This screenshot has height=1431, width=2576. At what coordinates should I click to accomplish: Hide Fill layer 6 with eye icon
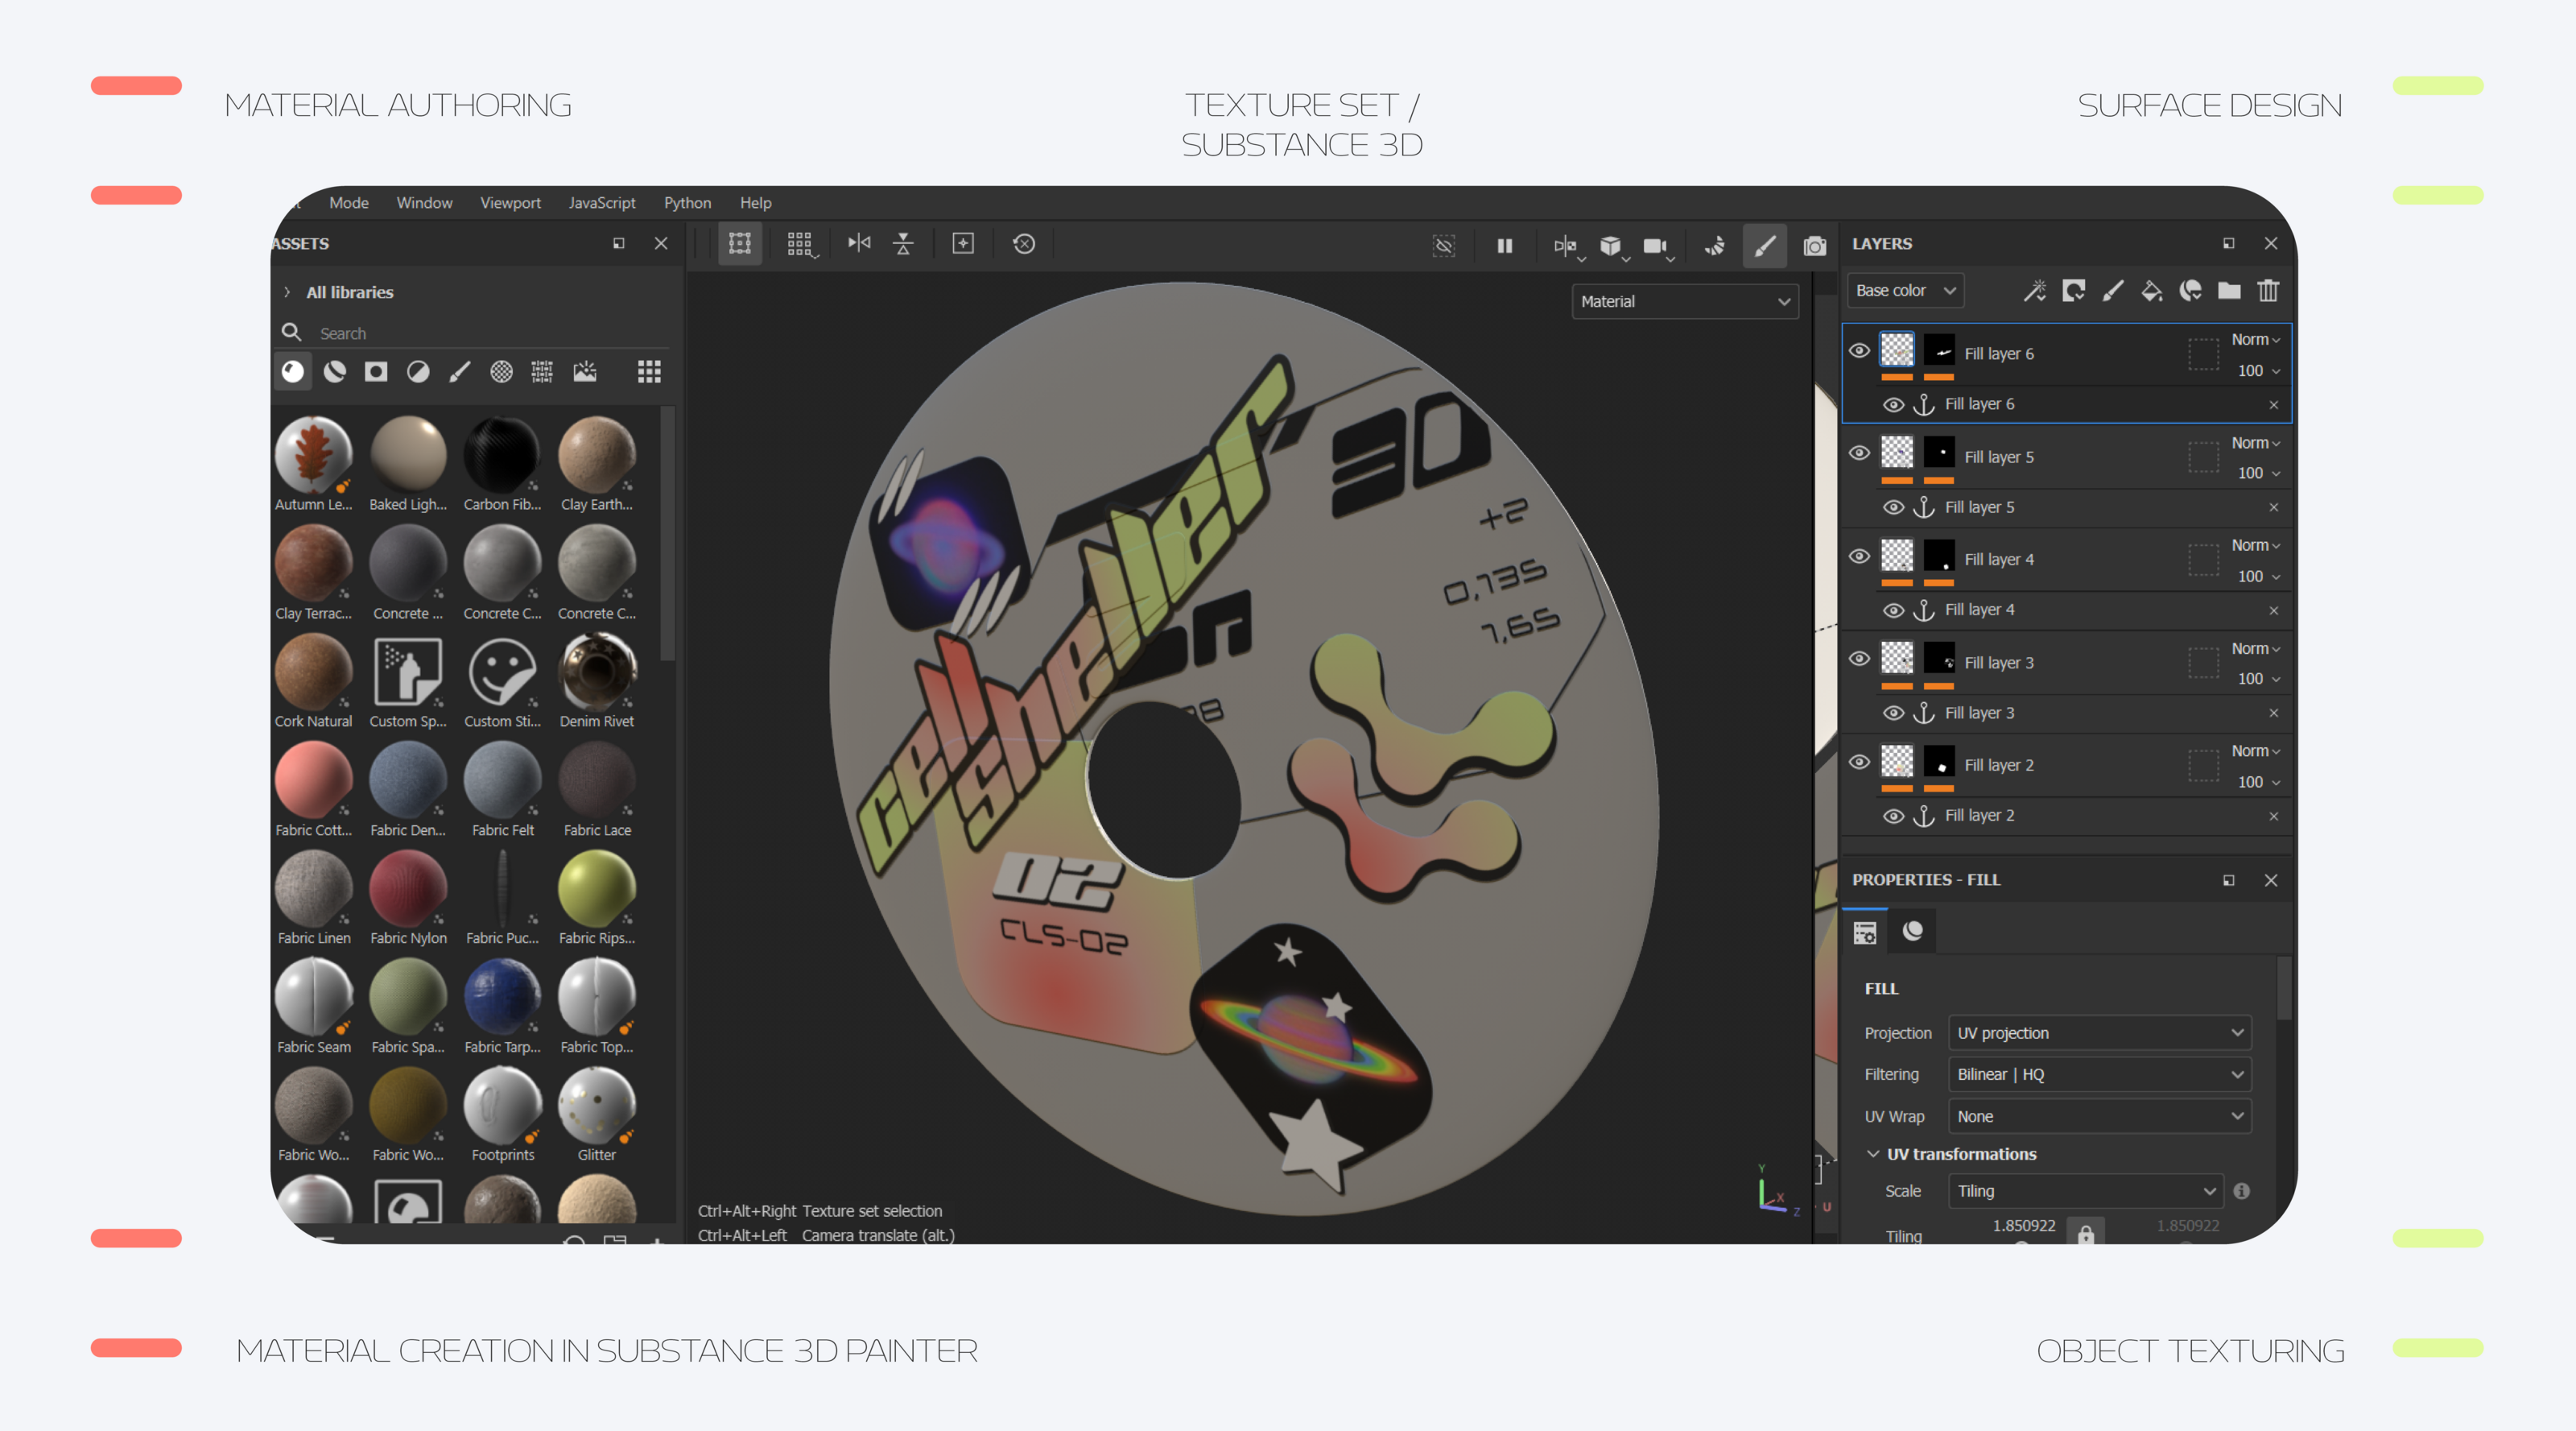coord(1859,351)
